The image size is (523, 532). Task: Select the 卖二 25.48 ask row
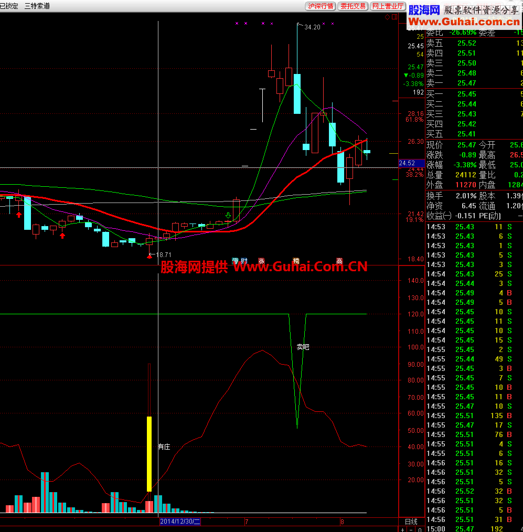(x=474, y=73)
